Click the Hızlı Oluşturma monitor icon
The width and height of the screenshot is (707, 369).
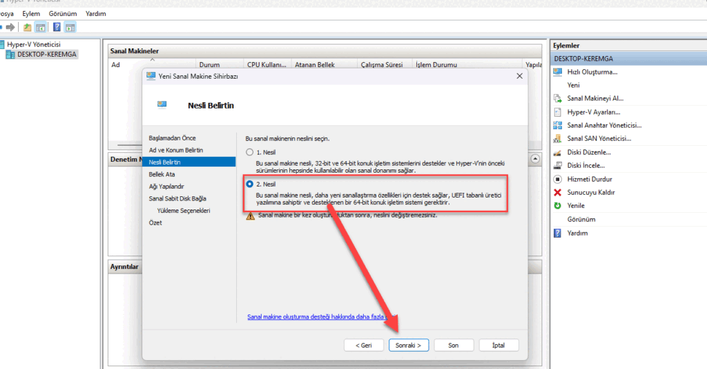[x=558, y=72]
